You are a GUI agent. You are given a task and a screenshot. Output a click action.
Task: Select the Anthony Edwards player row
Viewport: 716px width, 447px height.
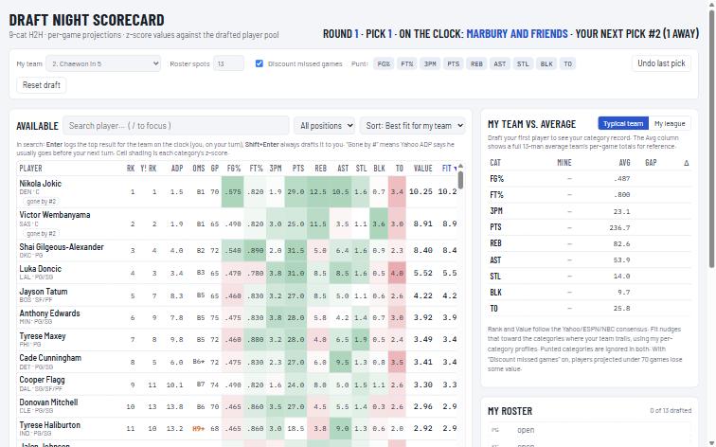[238, 317]
